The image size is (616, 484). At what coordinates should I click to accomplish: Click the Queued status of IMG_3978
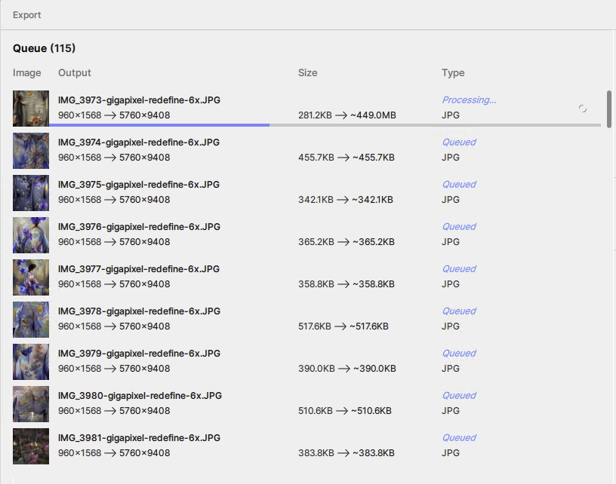pyautogui.click(x=459, y=311)
